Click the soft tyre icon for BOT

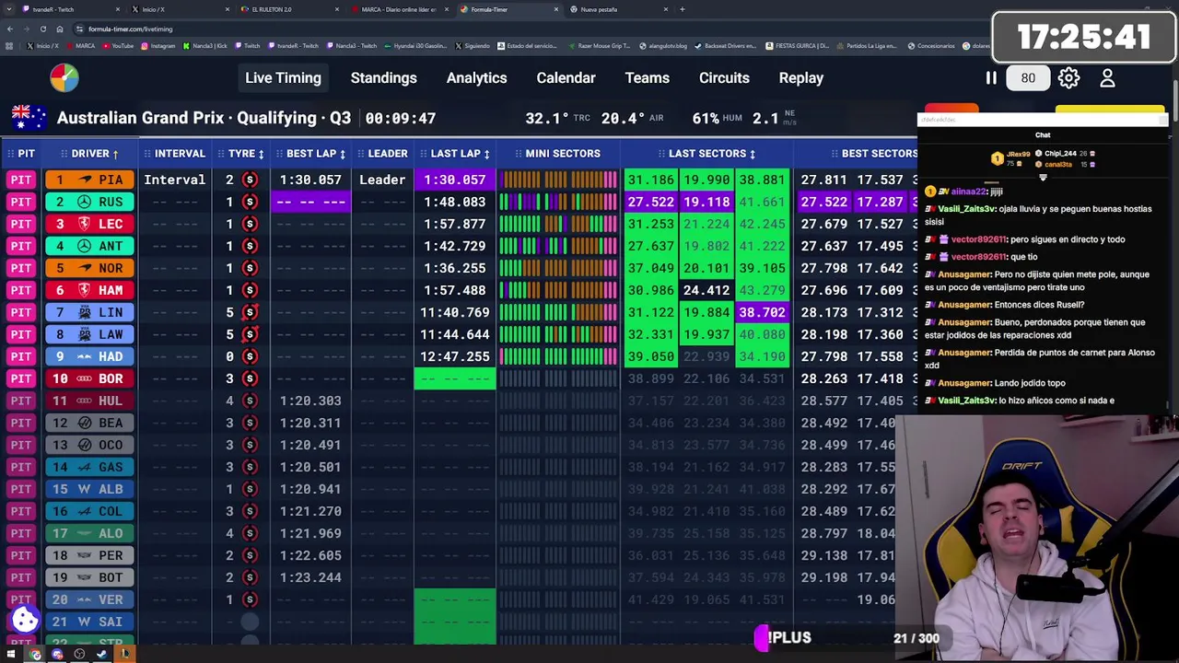250,577
